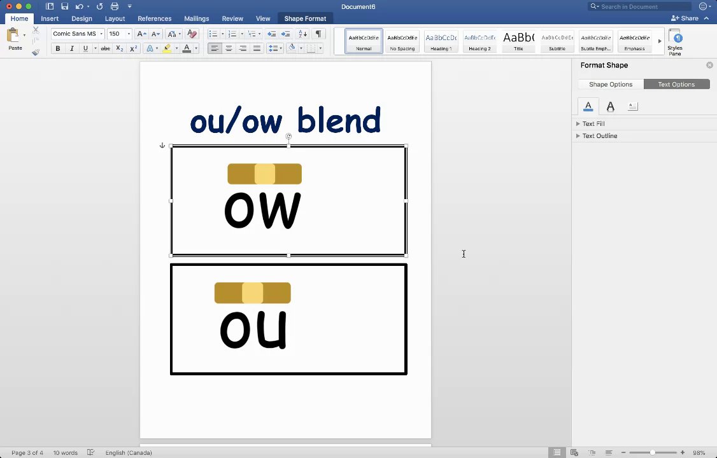
Task: Select the Format Painter brush
Action: coord(36,52)
